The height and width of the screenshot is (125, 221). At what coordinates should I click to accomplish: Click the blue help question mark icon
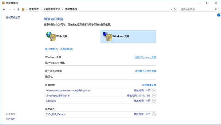point(219,15)
